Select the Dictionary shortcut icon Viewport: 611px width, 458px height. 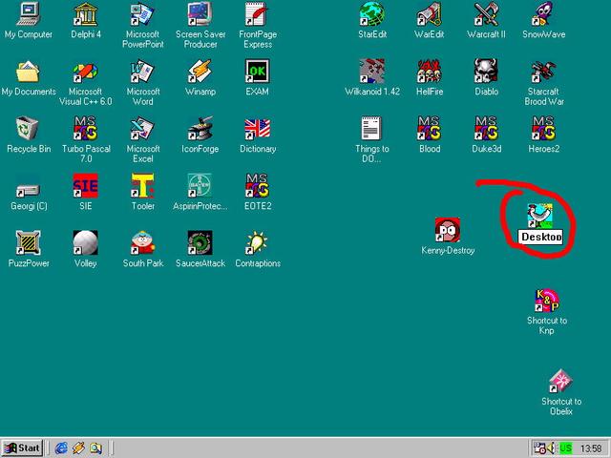[257, 128]
